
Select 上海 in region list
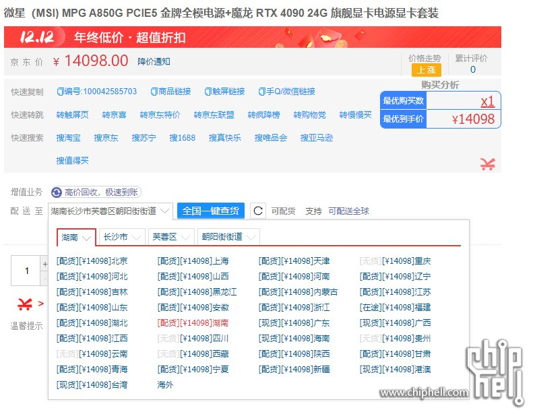[193, 261]
